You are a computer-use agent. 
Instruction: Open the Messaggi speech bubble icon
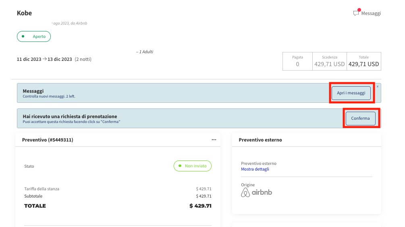click(x=357, y=12)
